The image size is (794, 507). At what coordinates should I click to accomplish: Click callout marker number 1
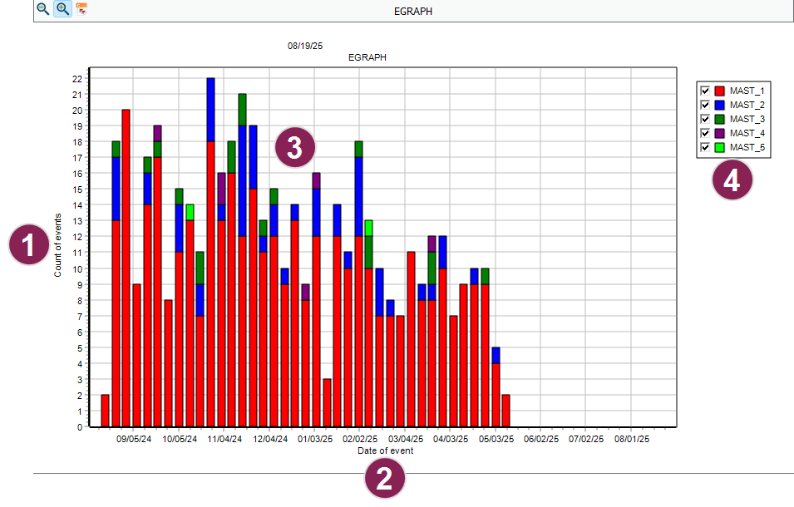click(28, 246)
